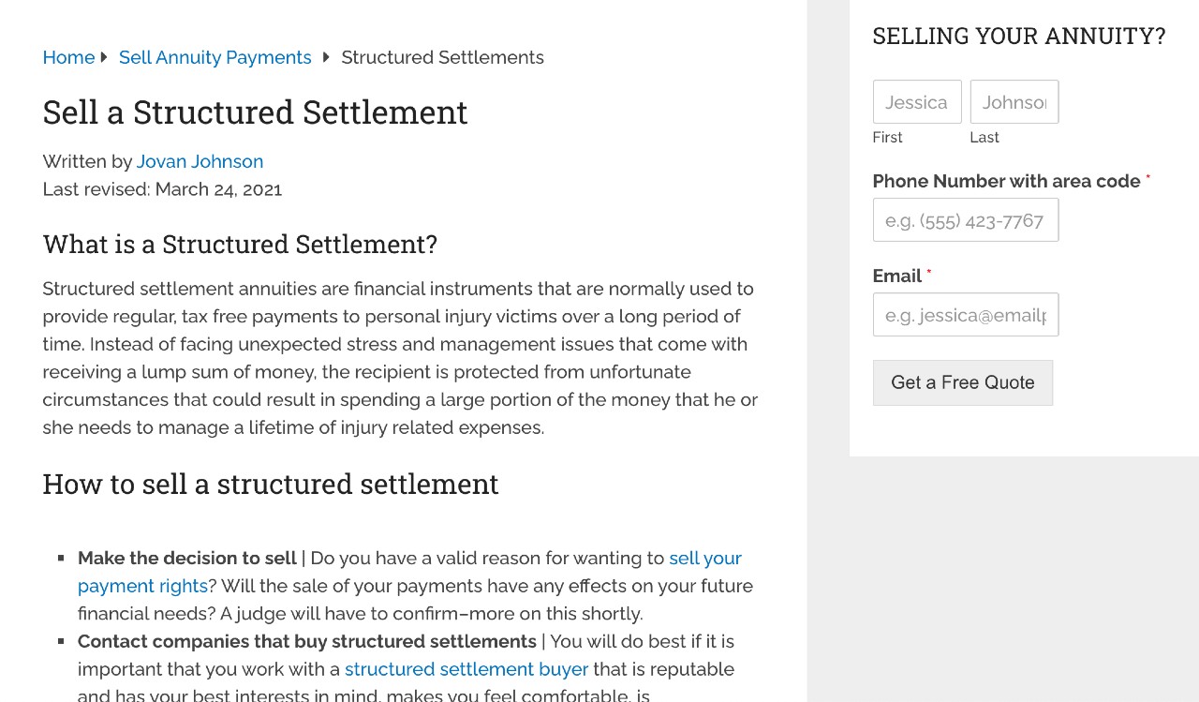Click the Home breadcrumb link

click(68, 57)
